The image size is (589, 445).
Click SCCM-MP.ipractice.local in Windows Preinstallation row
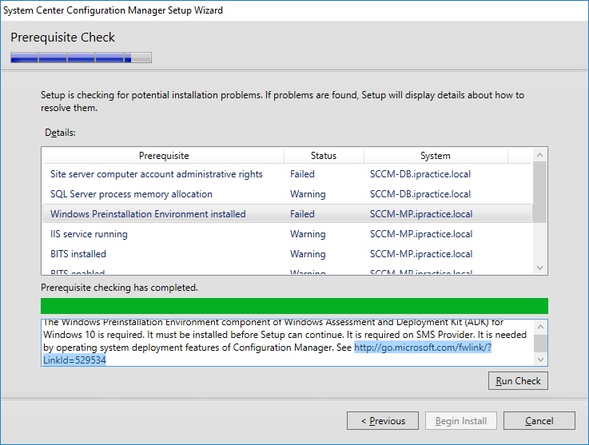point(421,214)
